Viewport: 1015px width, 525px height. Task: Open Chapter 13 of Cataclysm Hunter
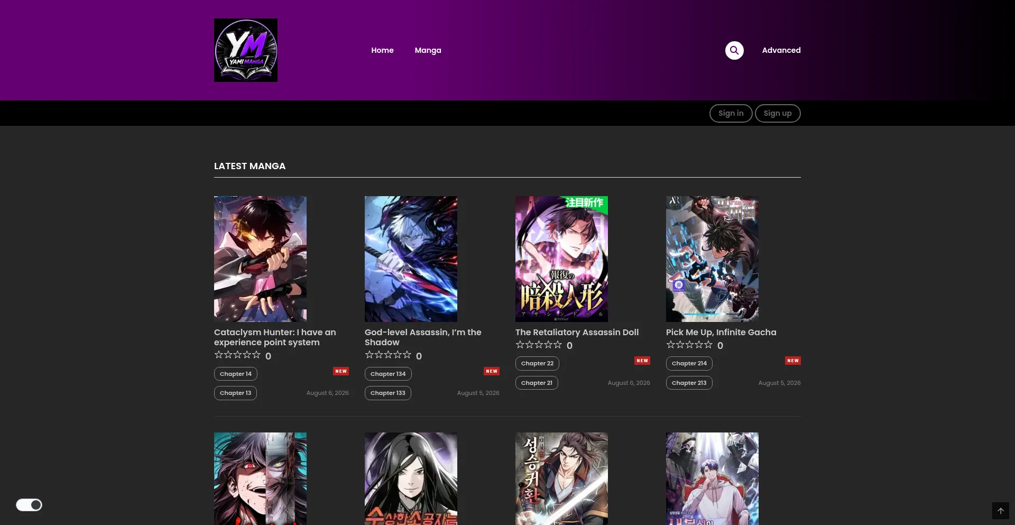click(235, 393)
